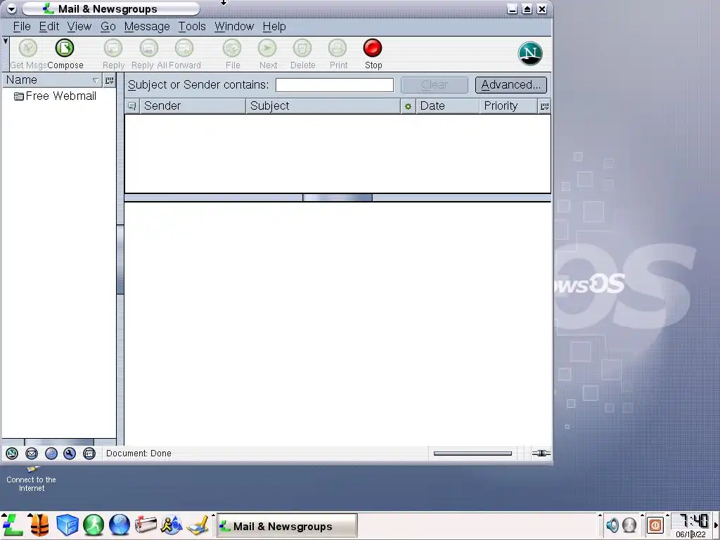Open the File menu

pyautogui.click(x=22, y=27)
